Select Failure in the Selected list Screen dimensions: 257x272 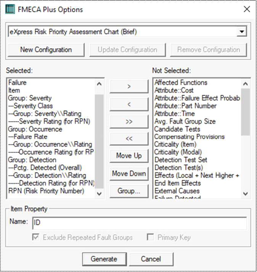[18, 83]
